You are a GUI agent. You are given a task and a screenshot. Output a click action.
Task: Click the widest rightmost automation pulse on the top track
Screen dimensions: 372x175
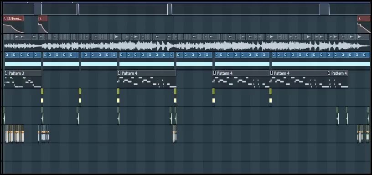pos(325,9)
